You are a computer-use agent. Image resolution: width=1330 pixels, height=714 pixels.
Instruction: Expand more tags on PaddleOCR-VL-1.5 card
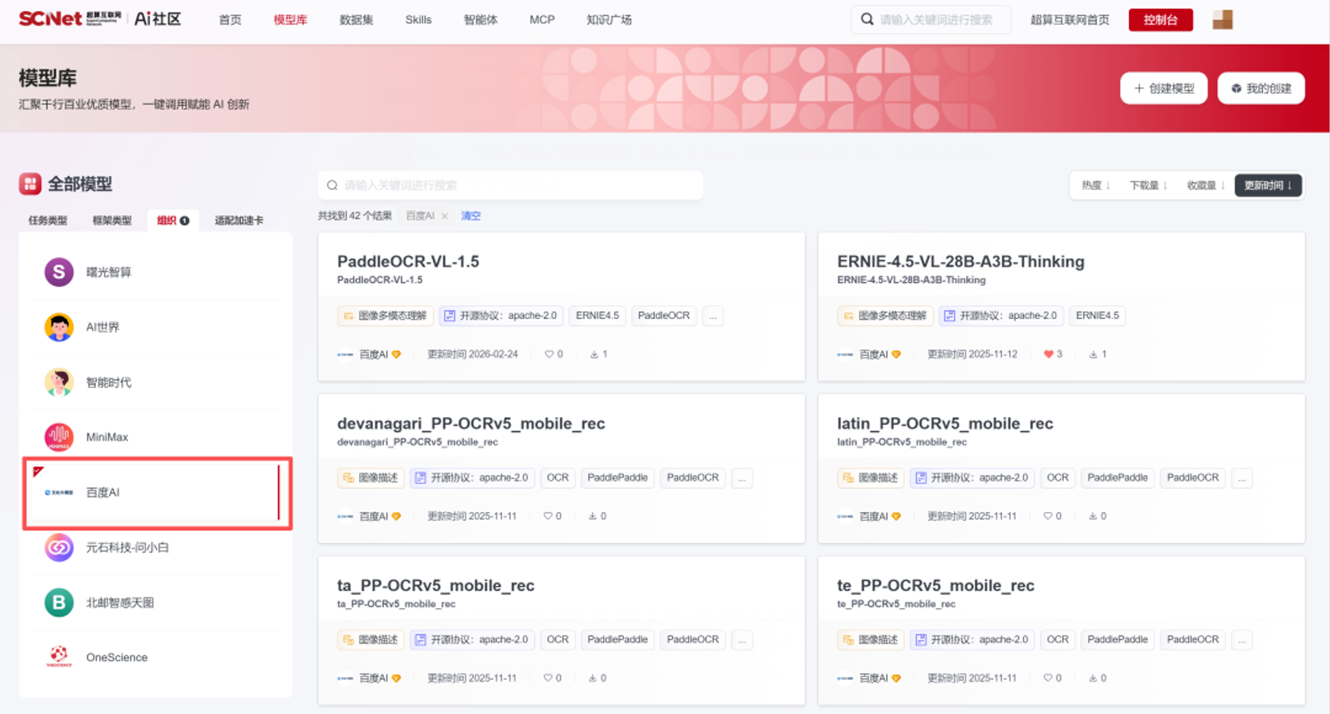[712, 316]
